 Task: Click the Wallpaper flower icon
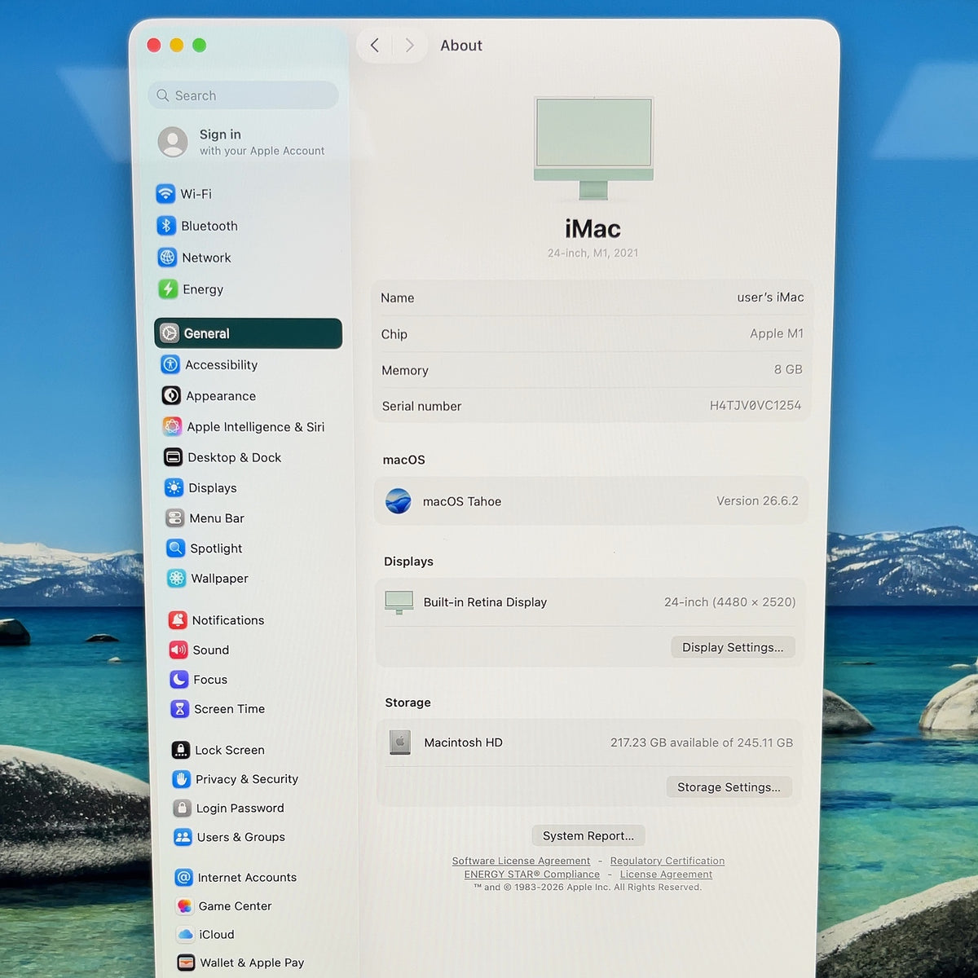(176, 578)
